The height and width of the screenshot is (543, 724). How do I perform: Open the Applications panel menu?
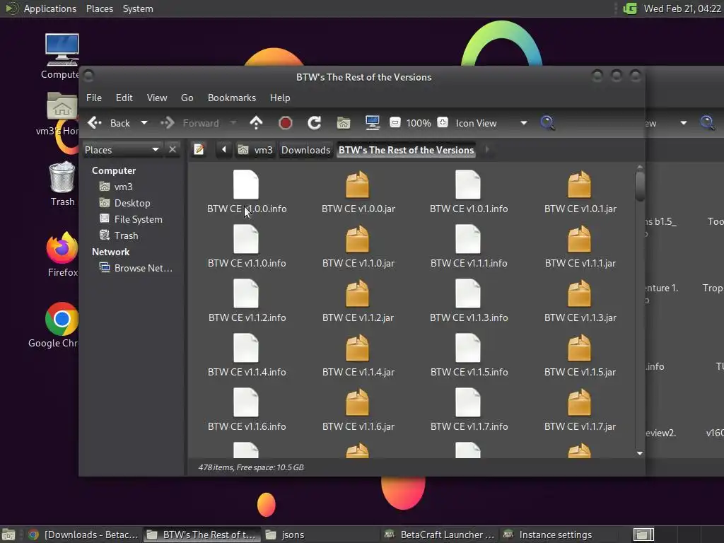[x=50, y=8]
